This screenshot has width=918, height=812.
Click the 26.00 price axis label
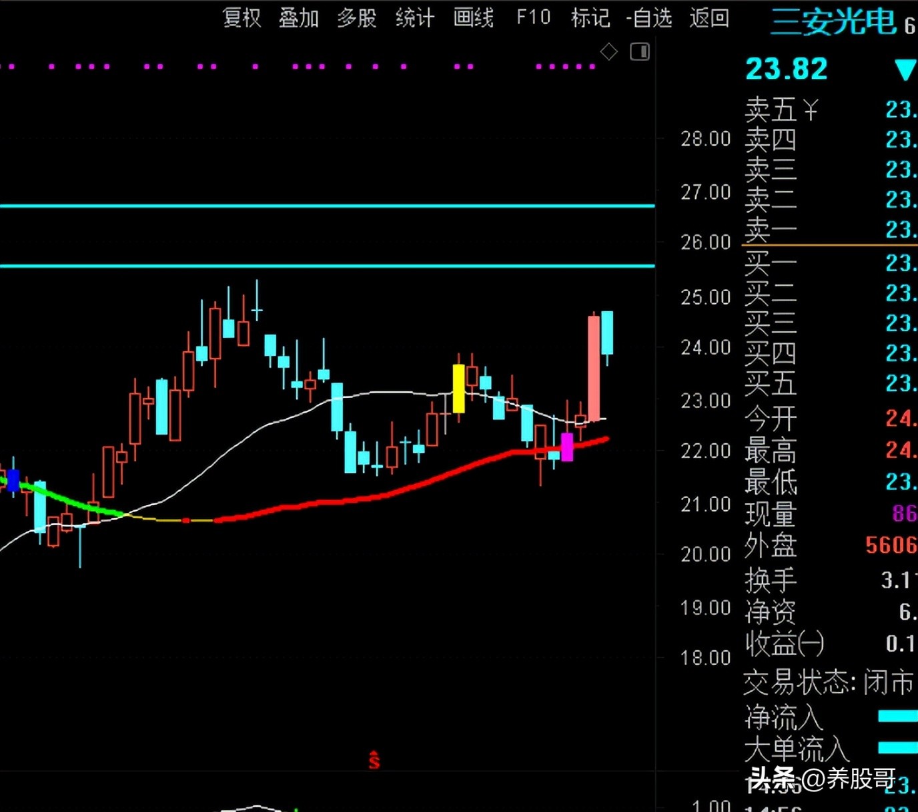pos(705,242)
